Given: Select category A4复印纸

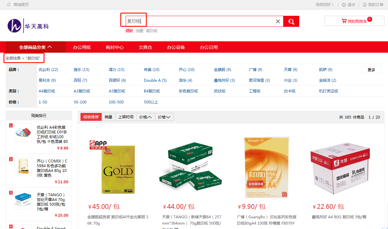Looking at the screenshot, I should pyautogui.click(x=47, y=91).
